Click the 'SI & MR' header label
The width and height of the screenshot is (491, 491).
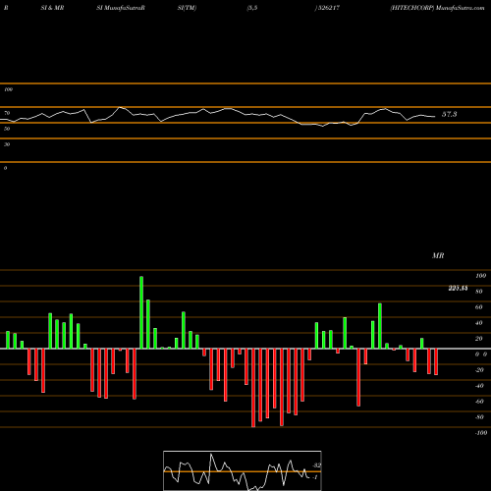pos(52,8)
